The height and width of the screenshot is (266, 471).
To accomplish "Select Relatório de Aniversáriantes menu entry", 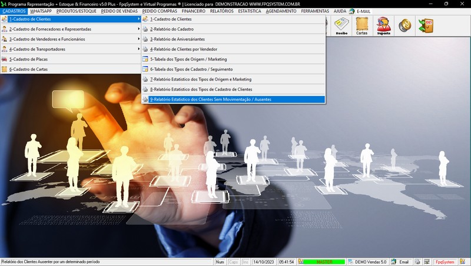I will coord(177,39).
